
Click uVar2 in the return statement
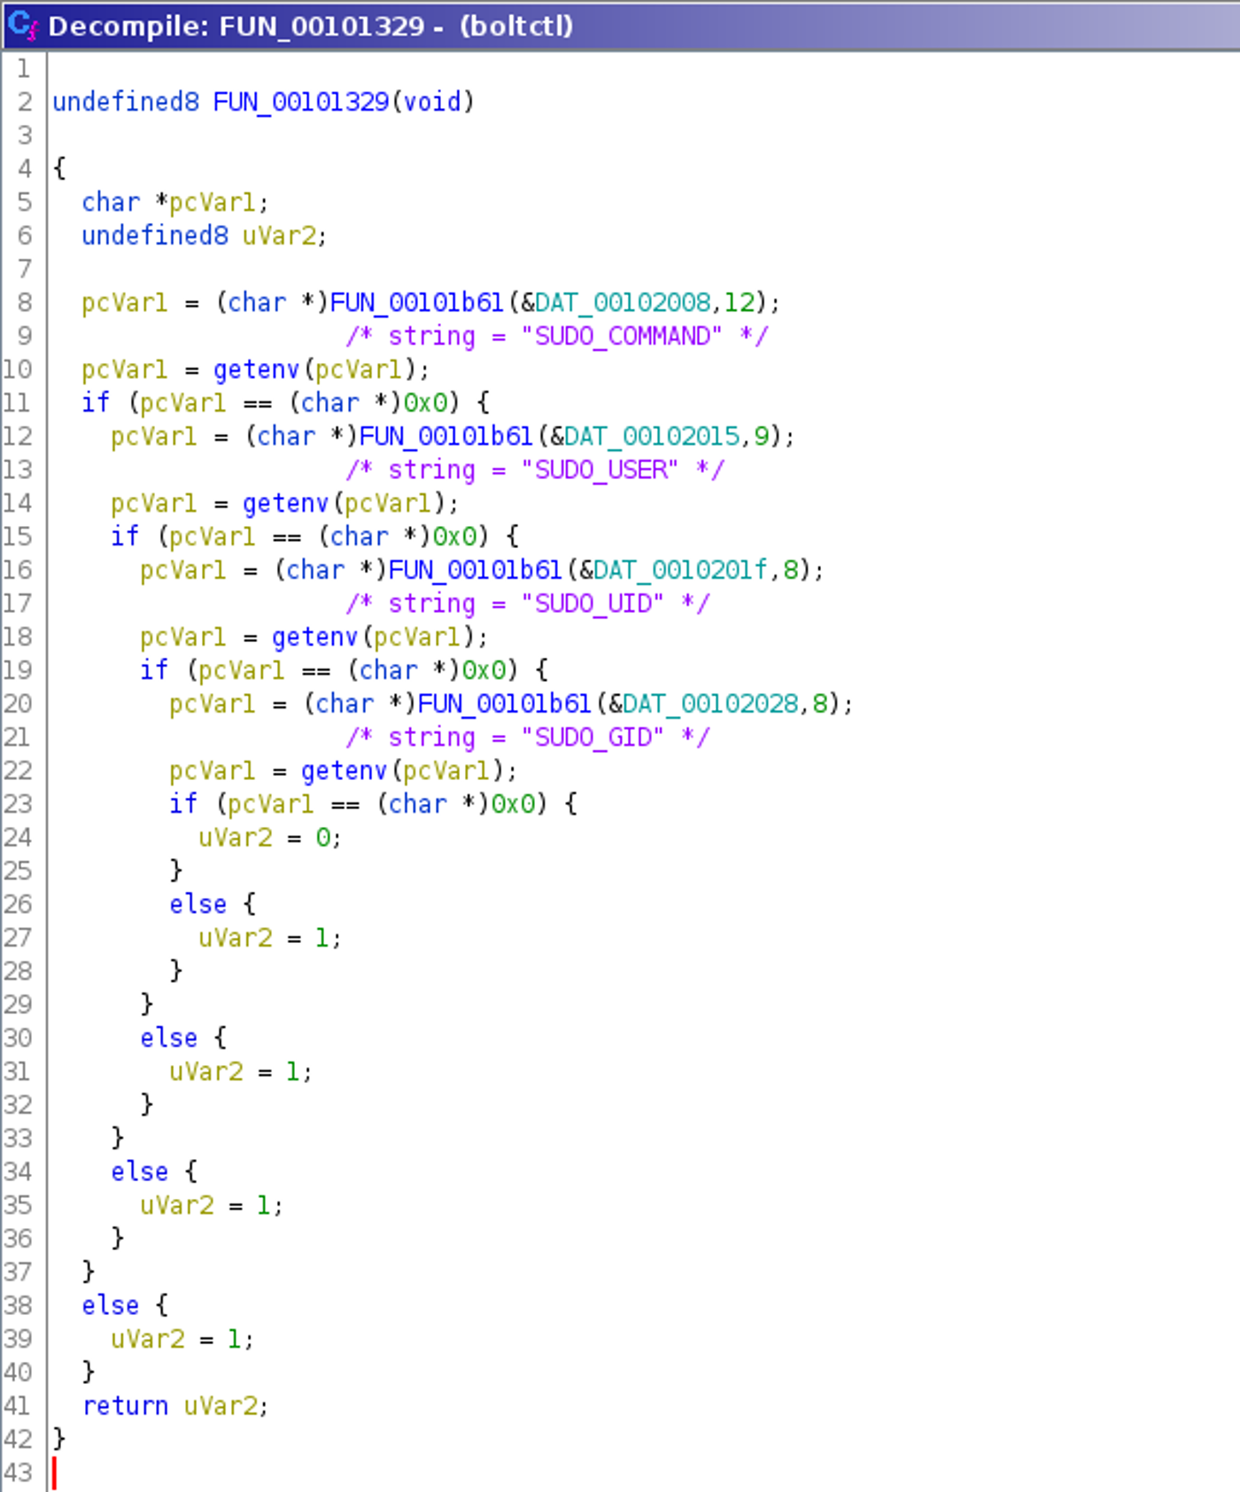click(221, 1406)
